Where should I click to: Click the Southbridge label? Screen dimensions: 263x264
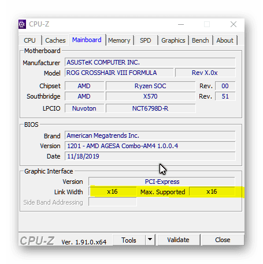click(43, 96)
